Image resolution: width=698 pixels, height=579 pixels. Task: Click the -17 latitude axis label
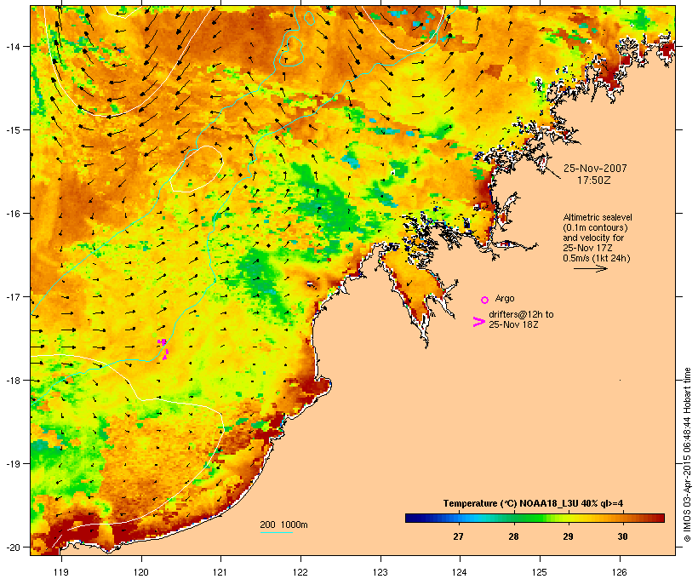(x=12, y=296)
